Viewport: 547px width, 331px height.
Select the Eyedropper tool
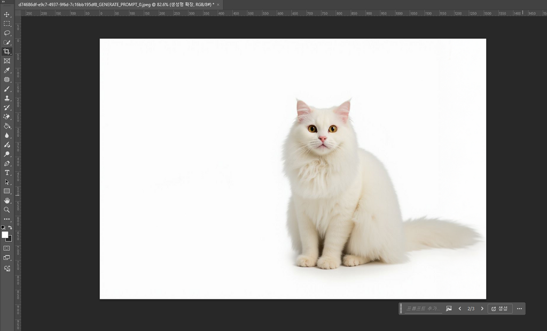tap(6, 70)
